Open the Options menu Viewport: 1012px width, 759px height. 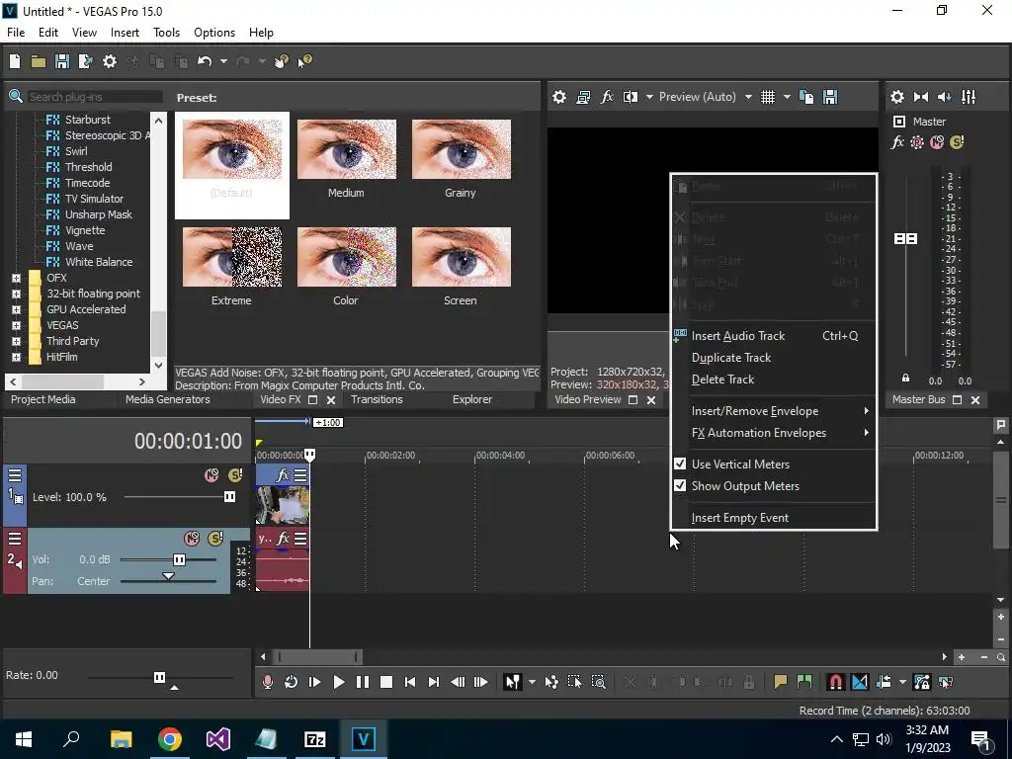click(x=214, y=33)
